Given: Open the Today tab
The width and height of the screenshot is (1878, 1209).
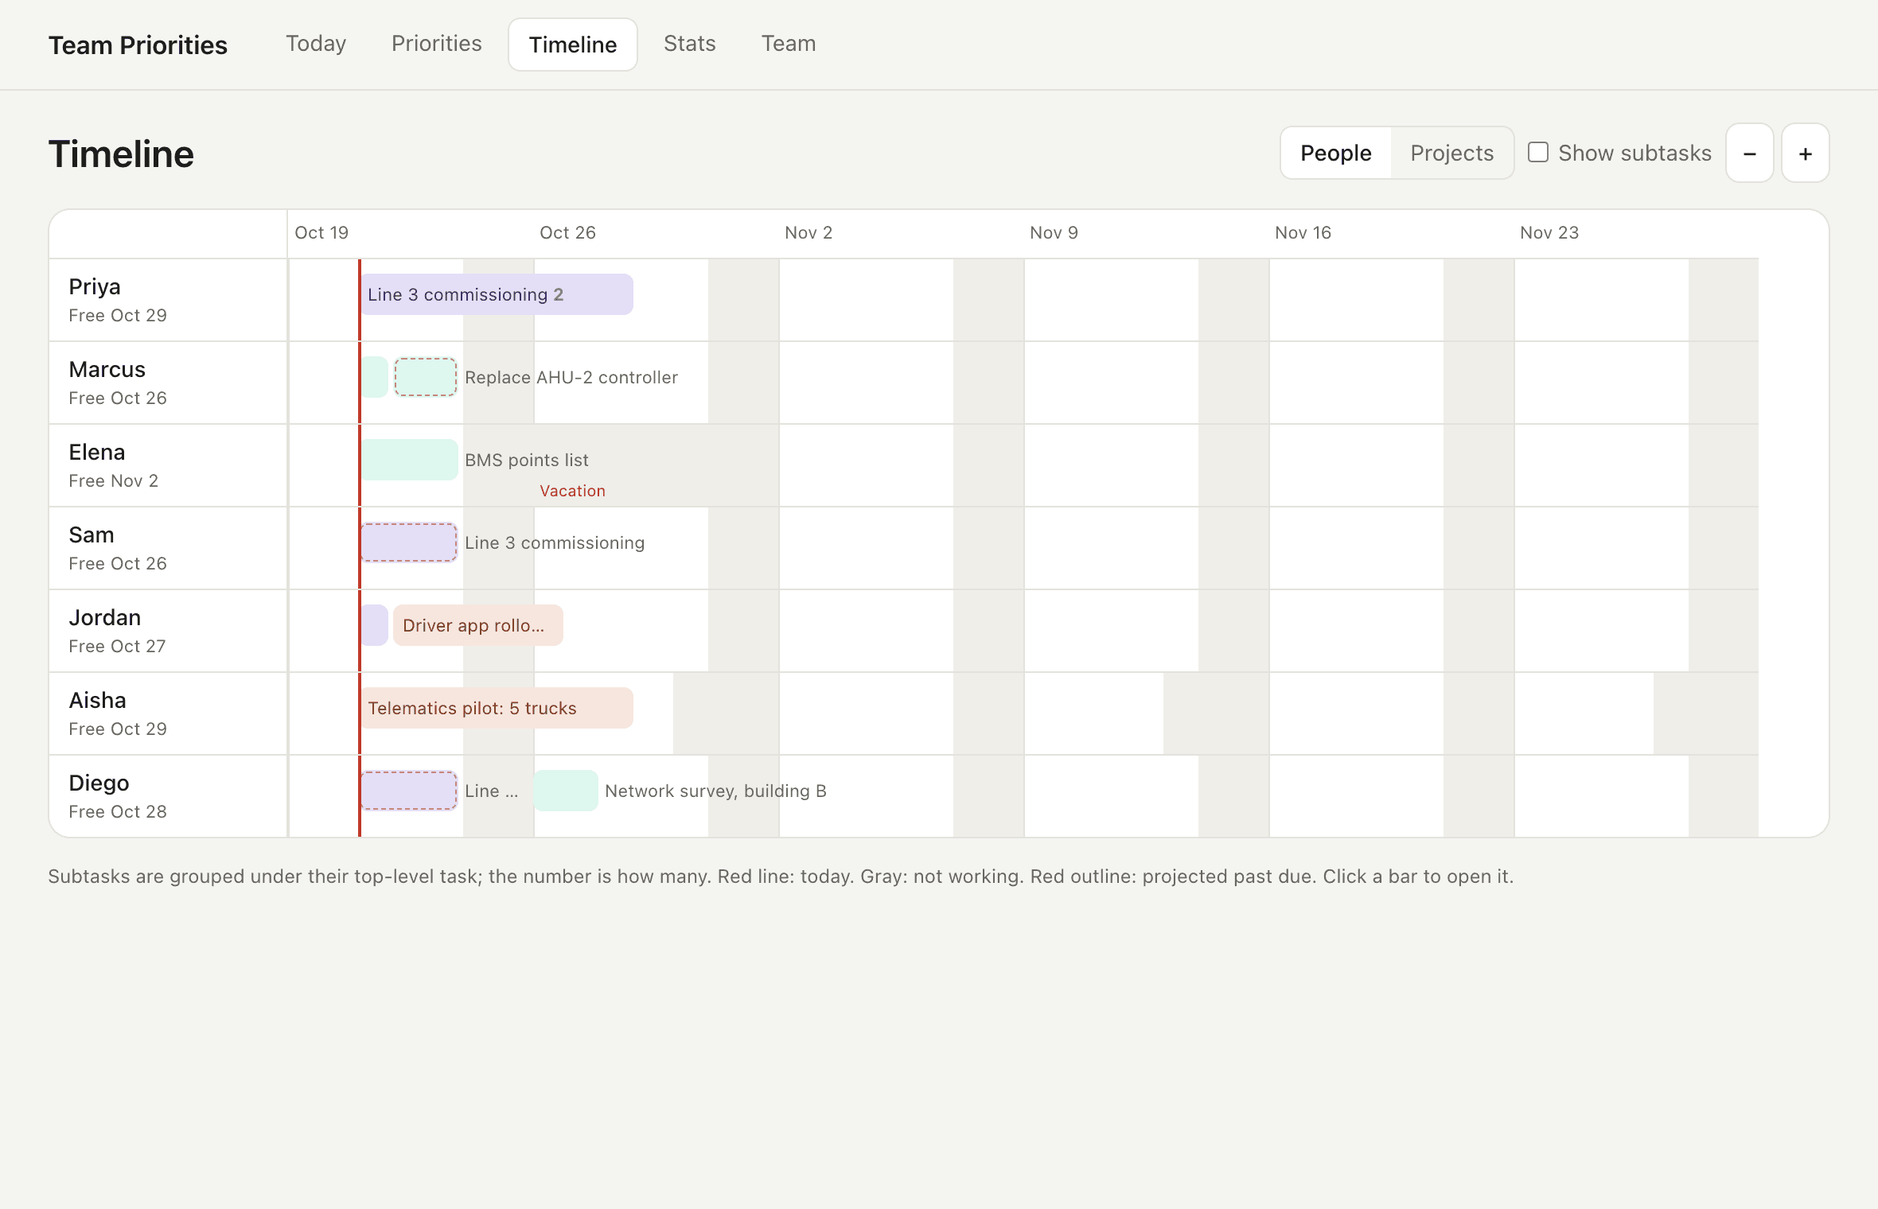Looking at the screenshot, I should pos(316,44).
